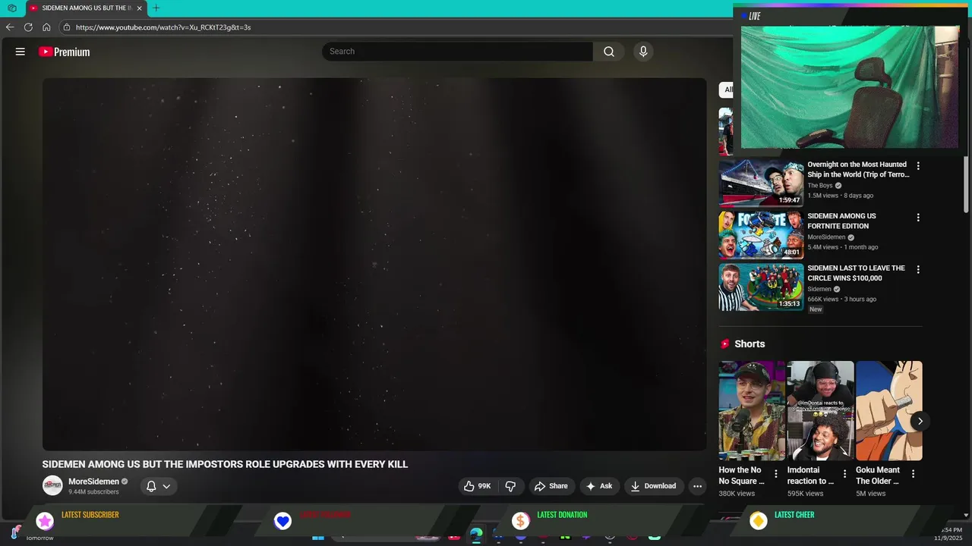Download the current video
This screenshot has height=546, width=972.
[x=653, y=486]
